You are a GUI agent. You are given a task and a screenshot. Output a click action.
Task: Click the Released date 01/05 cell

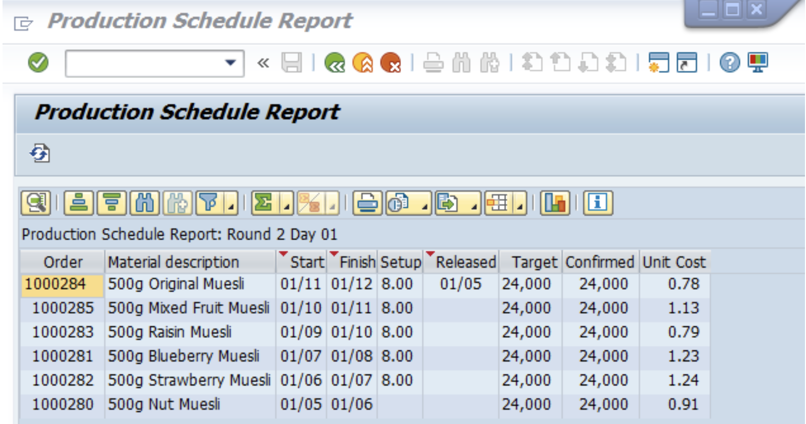pyautogui.click(x=461, y=284)
